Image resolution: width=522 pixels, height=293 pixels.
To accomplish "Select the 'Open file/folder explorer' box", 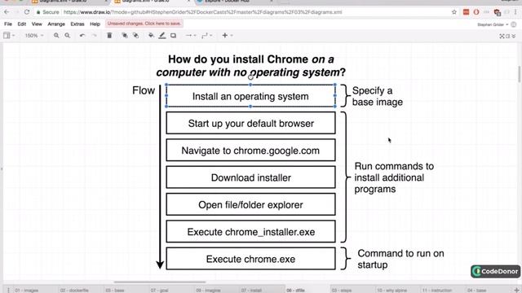I will (250, 204).
